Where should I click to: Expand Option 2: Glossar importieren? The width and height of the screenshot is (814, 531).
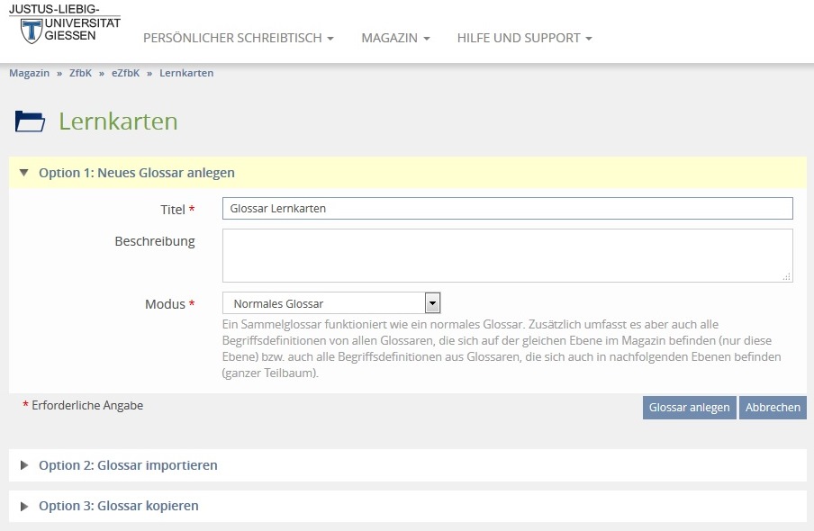click(x=127, y=465)
